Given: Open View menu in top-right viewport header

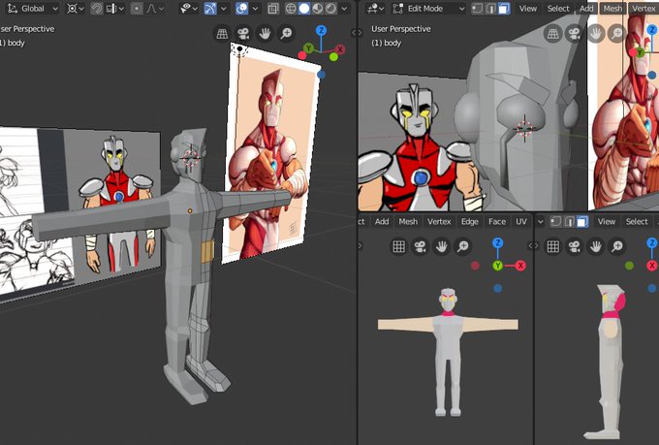Looking at the screenshot, I should pos(527,9).
